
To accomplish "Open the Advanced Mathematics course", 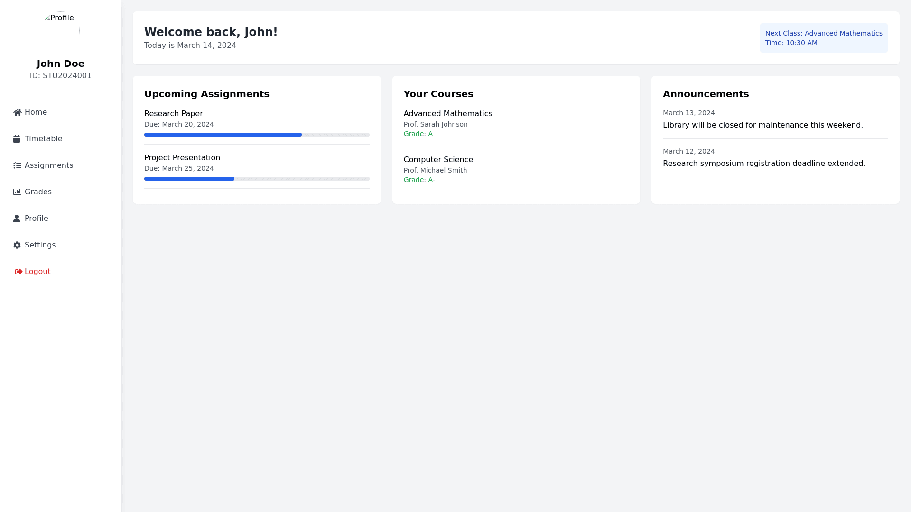I will [447, 114].
